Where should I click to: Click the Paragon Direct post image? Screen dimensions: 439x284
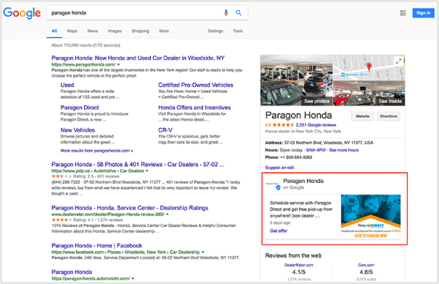370,216
